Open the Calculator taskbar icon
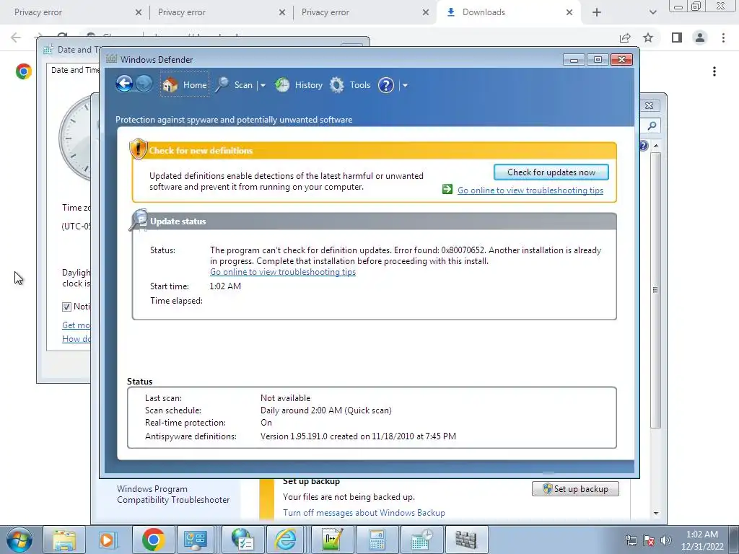 point(377,540)
